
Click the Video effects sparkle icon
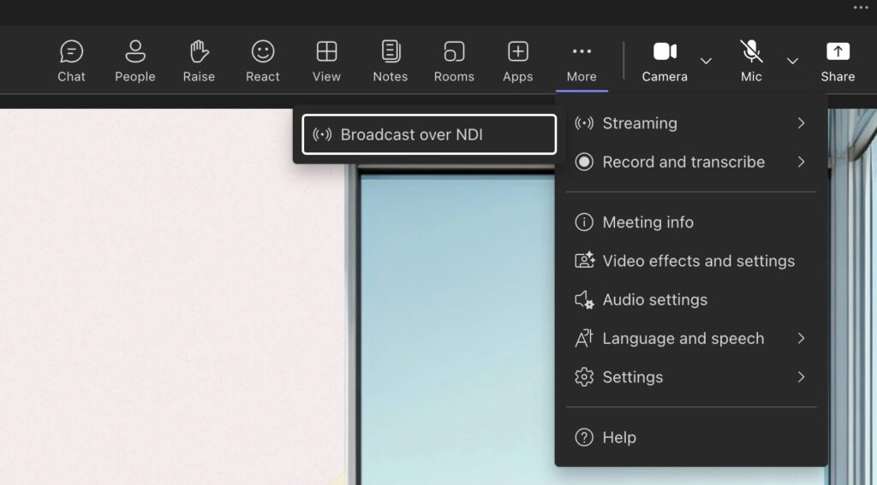click(x=584, y=261)
